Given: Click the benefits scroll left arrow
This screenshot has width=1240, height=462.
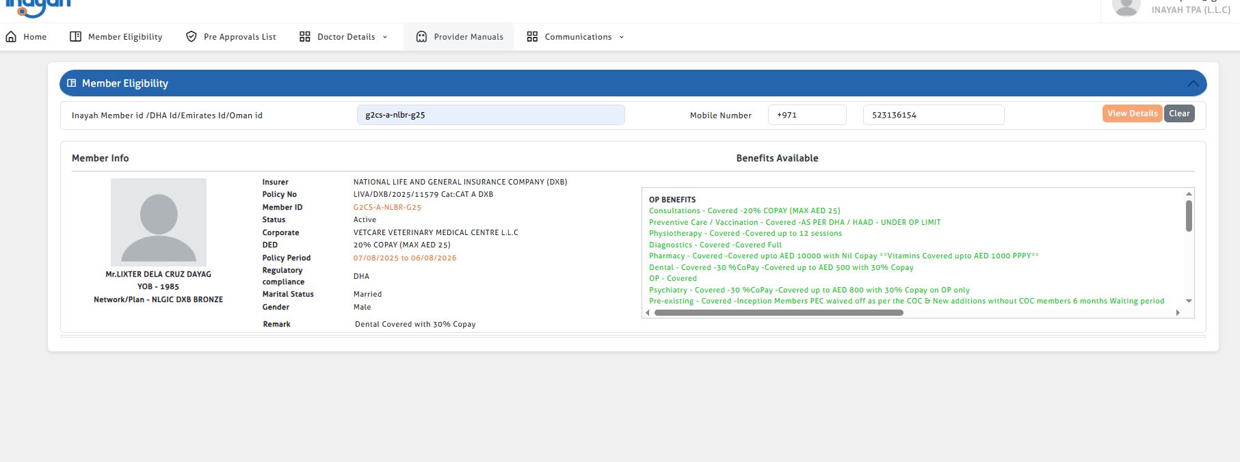Looking at the screenshot, I should [x=647, y=312].
